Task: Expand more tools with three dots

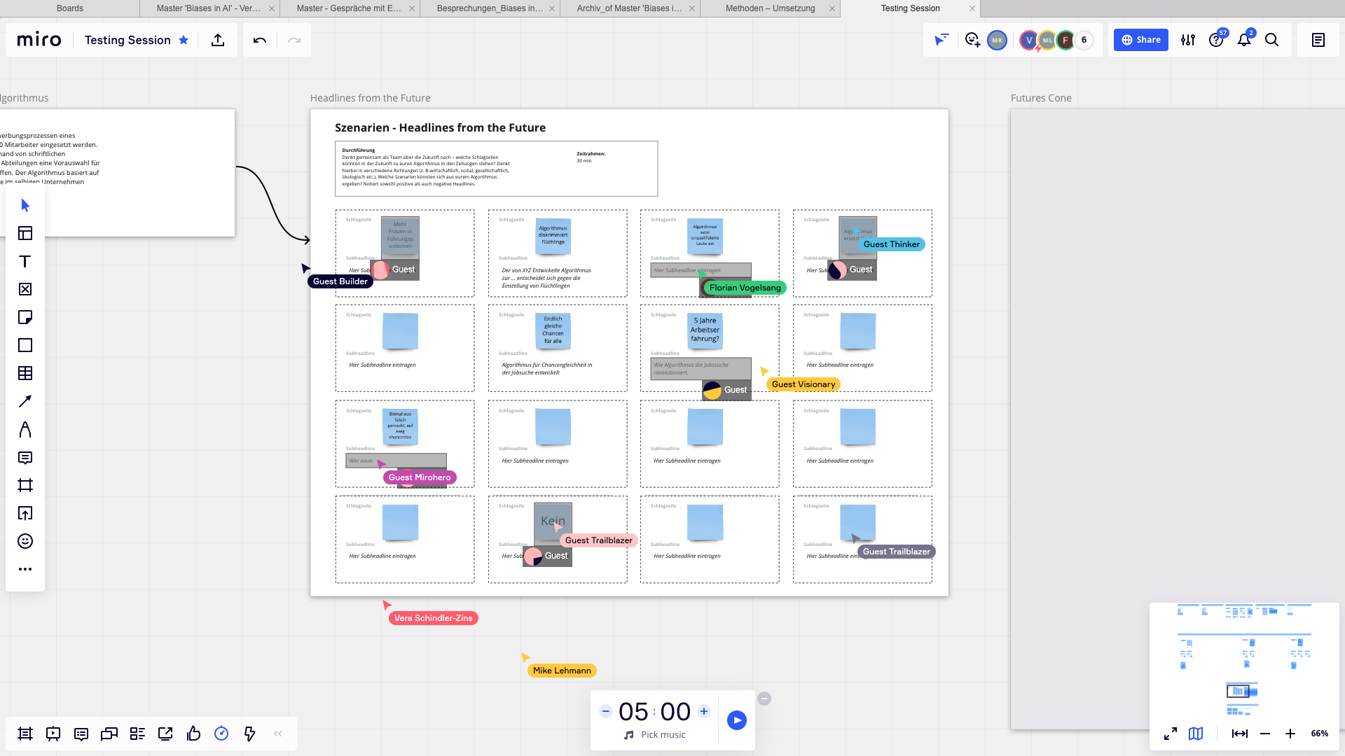Action: click(25, 569)
